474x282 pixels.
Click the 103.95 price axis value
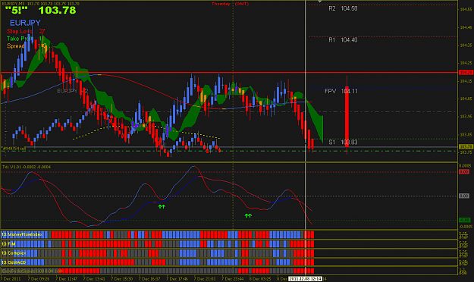click(x=466, y=117)
